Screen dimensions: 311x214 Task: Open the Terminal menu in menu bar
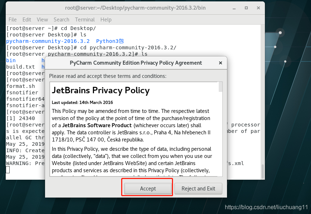85,20
